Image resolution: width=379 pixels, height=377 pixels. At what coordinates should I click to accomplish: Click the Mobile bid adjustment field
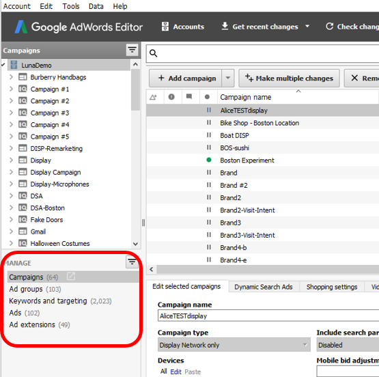[x=348, y=371]
